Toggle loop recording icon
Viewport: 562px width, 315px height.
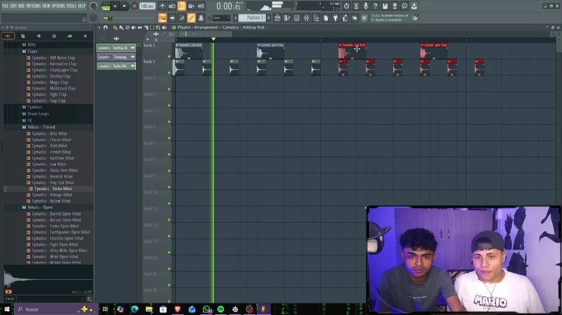point(201,6)
